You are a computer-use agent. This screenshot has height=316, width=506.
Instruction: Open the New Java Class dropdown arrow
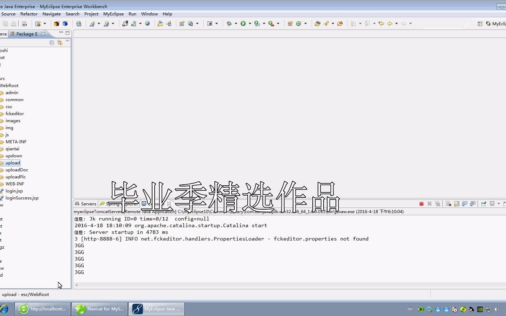click(305, 24)
